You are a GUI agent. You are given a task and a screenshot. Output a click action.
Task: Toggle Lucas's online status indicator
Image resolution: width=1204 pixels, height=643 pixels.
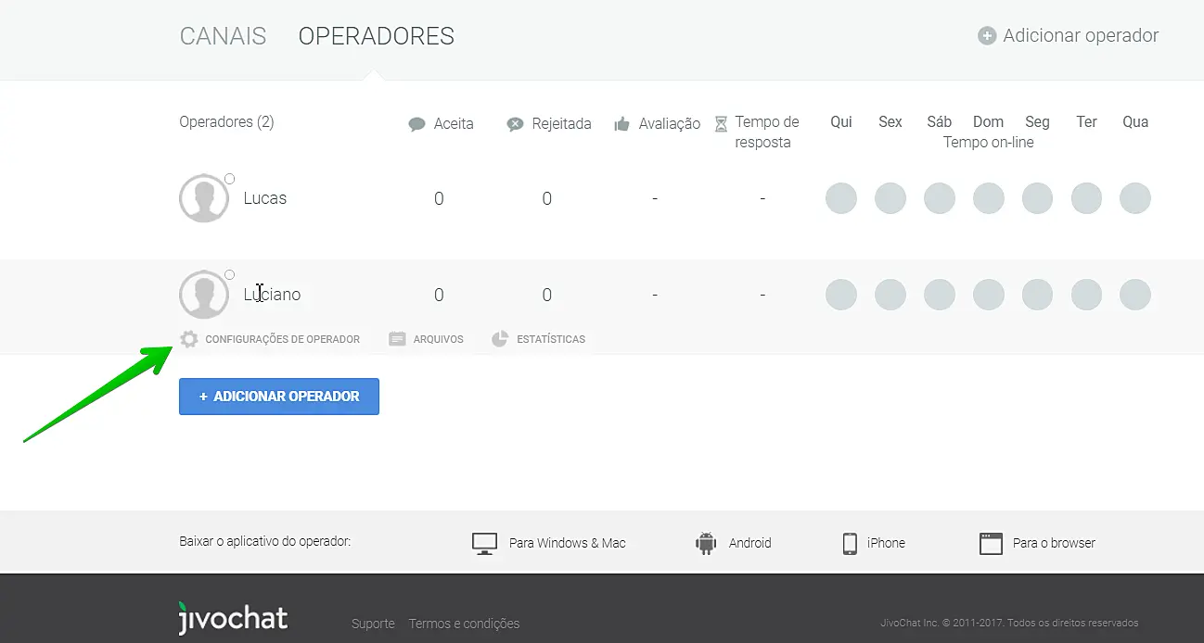pyautogui.click(x=229, y=178)
